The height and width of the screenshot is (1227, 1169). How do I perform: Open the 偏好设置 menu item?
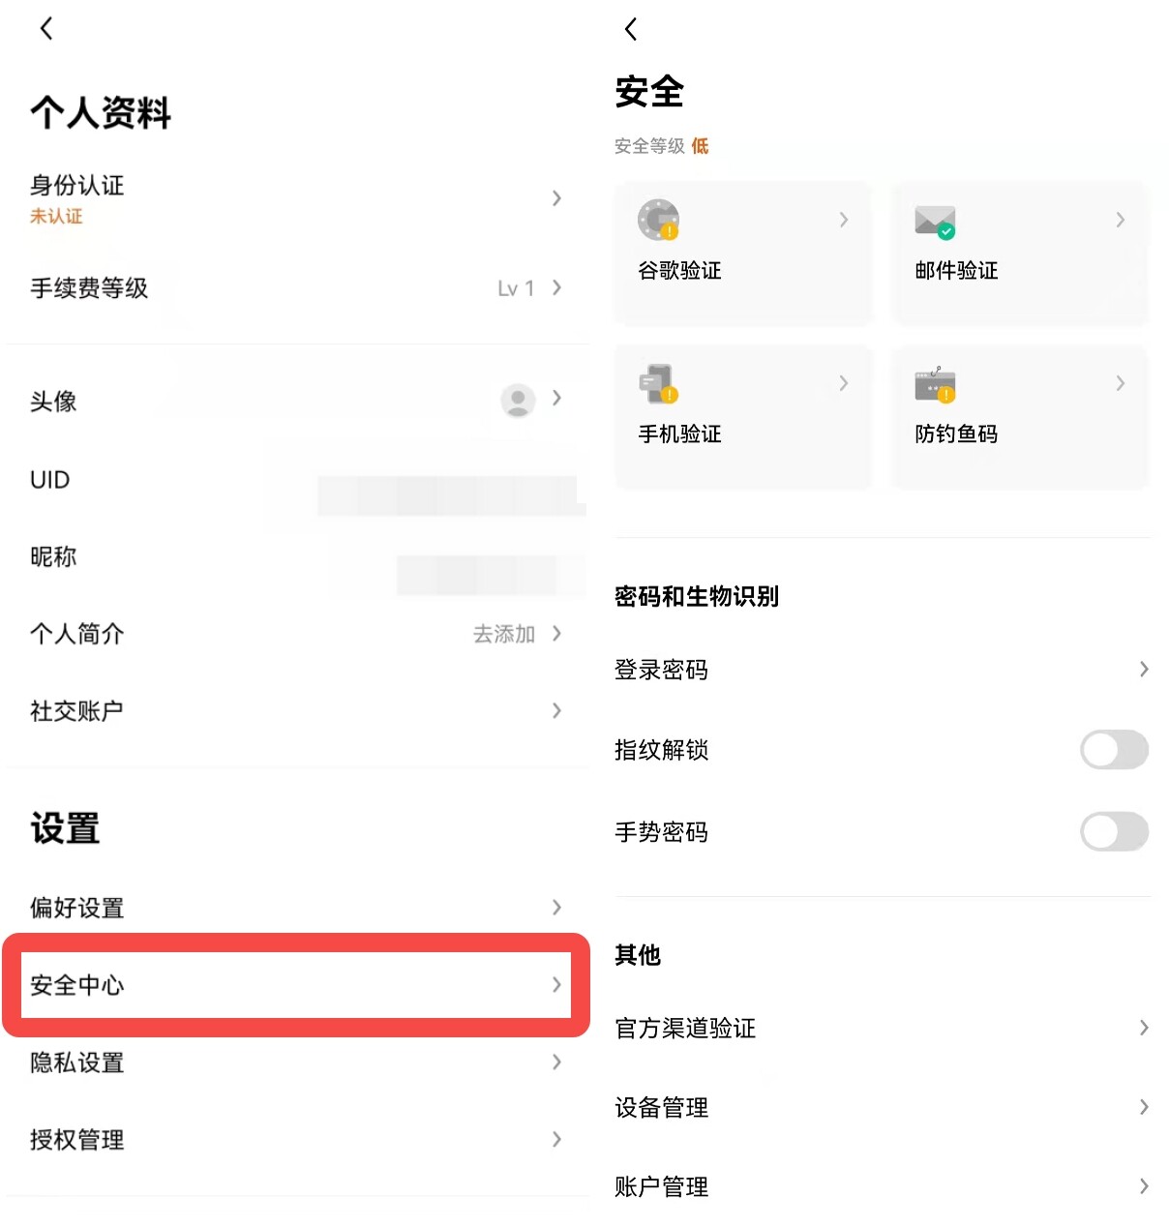click(x=296, y=908)
